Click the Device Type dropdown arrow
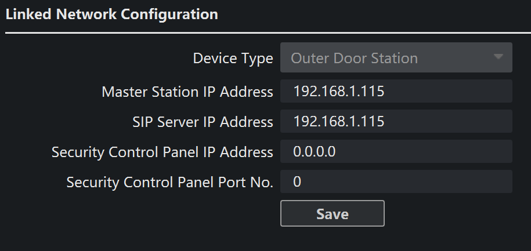This screenshot has height=251, width=531. [x=497, y=57]
